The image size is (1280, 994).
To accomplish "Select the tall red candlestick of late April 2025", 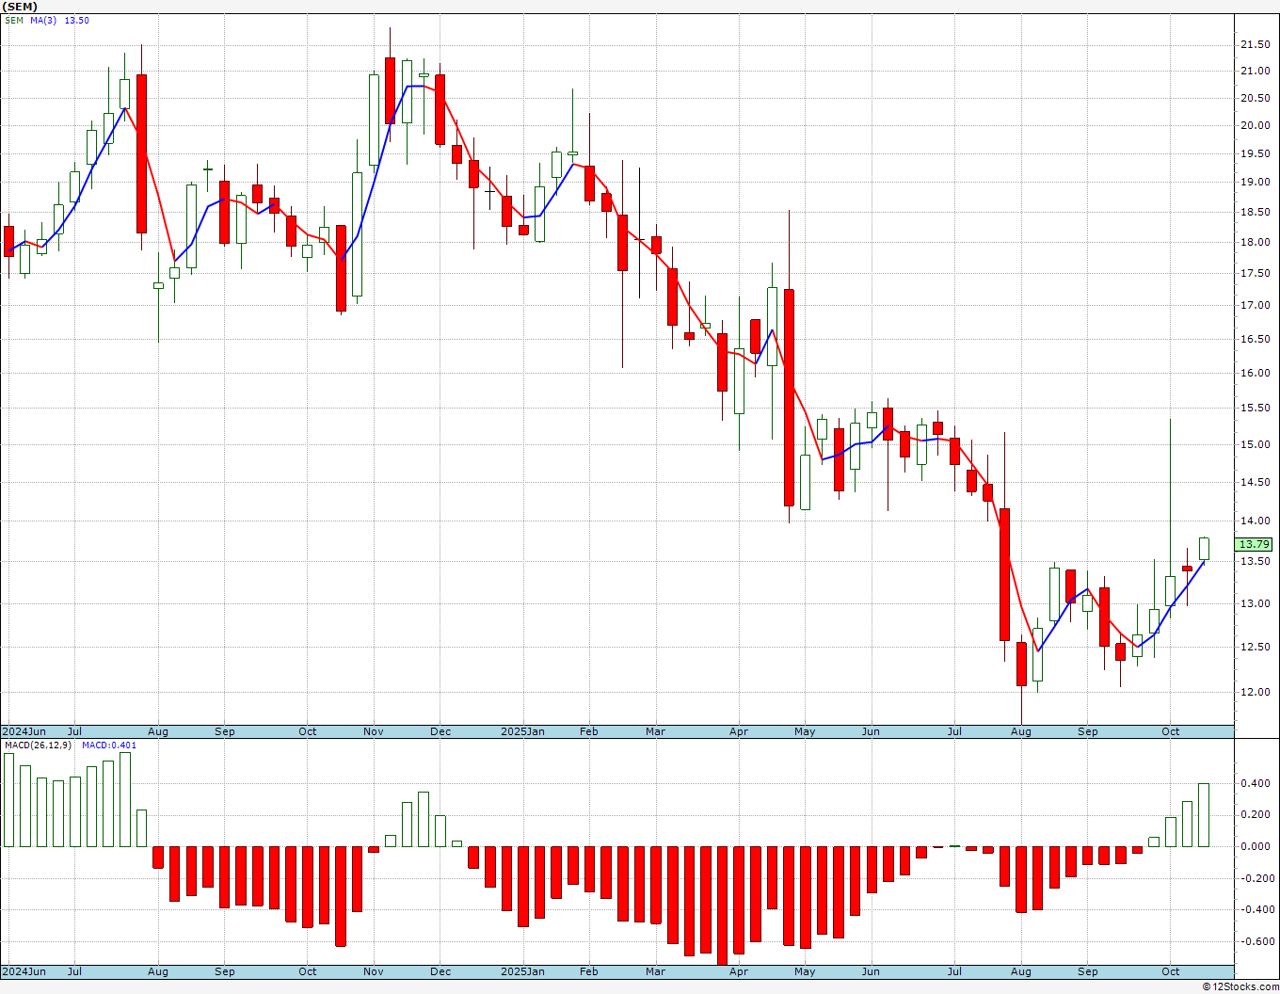I will click(x=789, y=397).
